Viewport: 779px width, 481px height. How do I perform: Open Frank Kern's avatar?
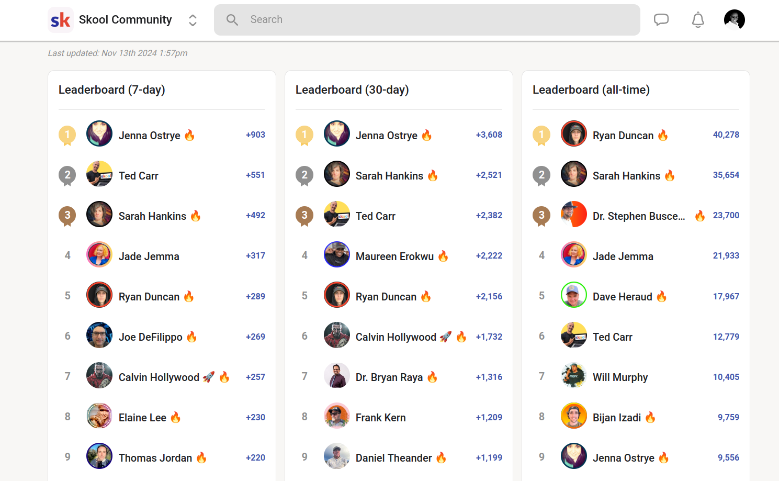coord(337,416)
